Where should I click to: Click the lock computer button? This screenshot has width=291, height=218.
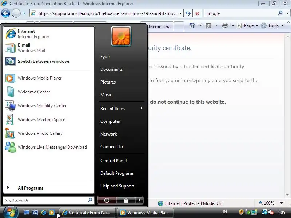(126, 200)
